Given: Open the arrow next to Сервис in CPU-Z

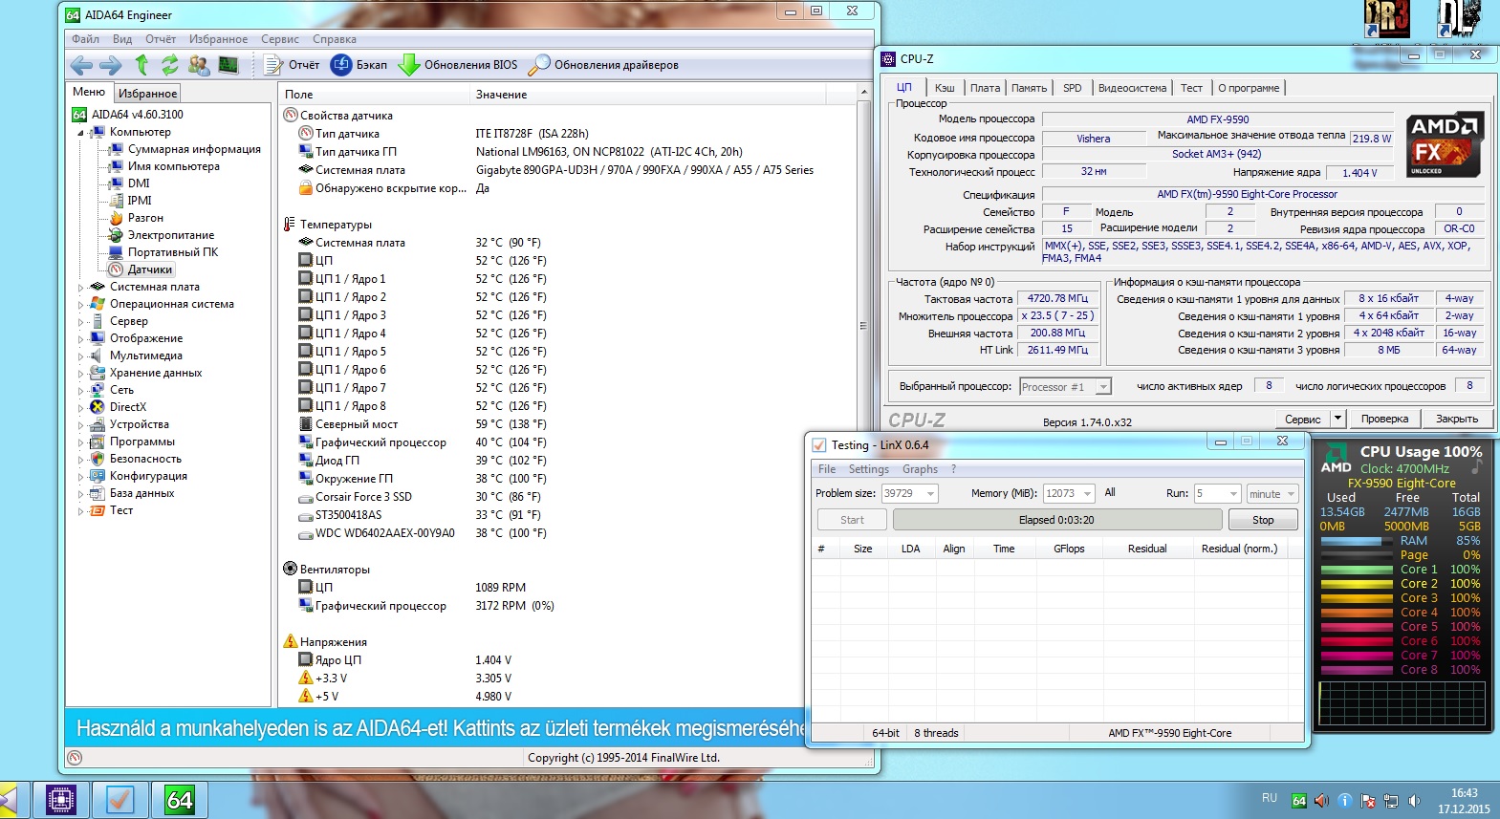Looking at the screenshot, I should (x=1337, y=419).
